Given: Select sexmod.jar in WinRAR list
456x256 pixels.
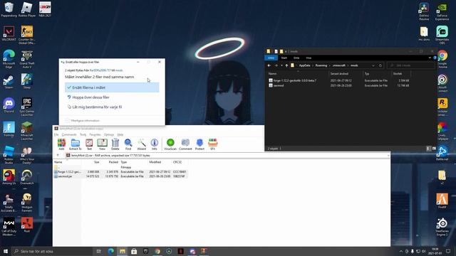Looking at the screenshot, I should (120, 176).
